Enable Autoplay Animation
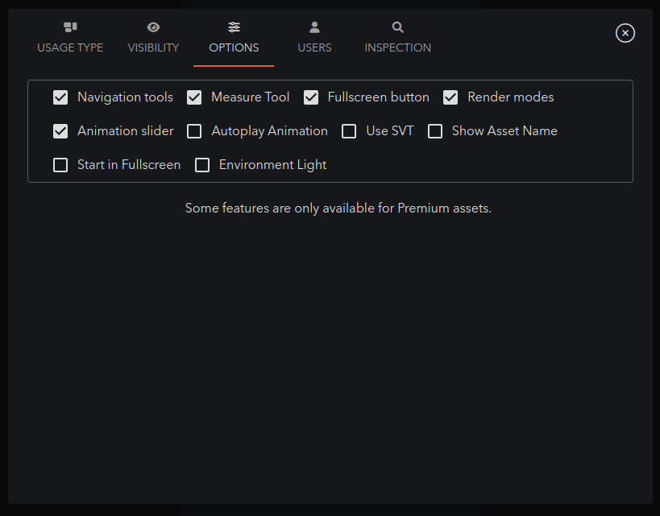 [x=193, y=131]
